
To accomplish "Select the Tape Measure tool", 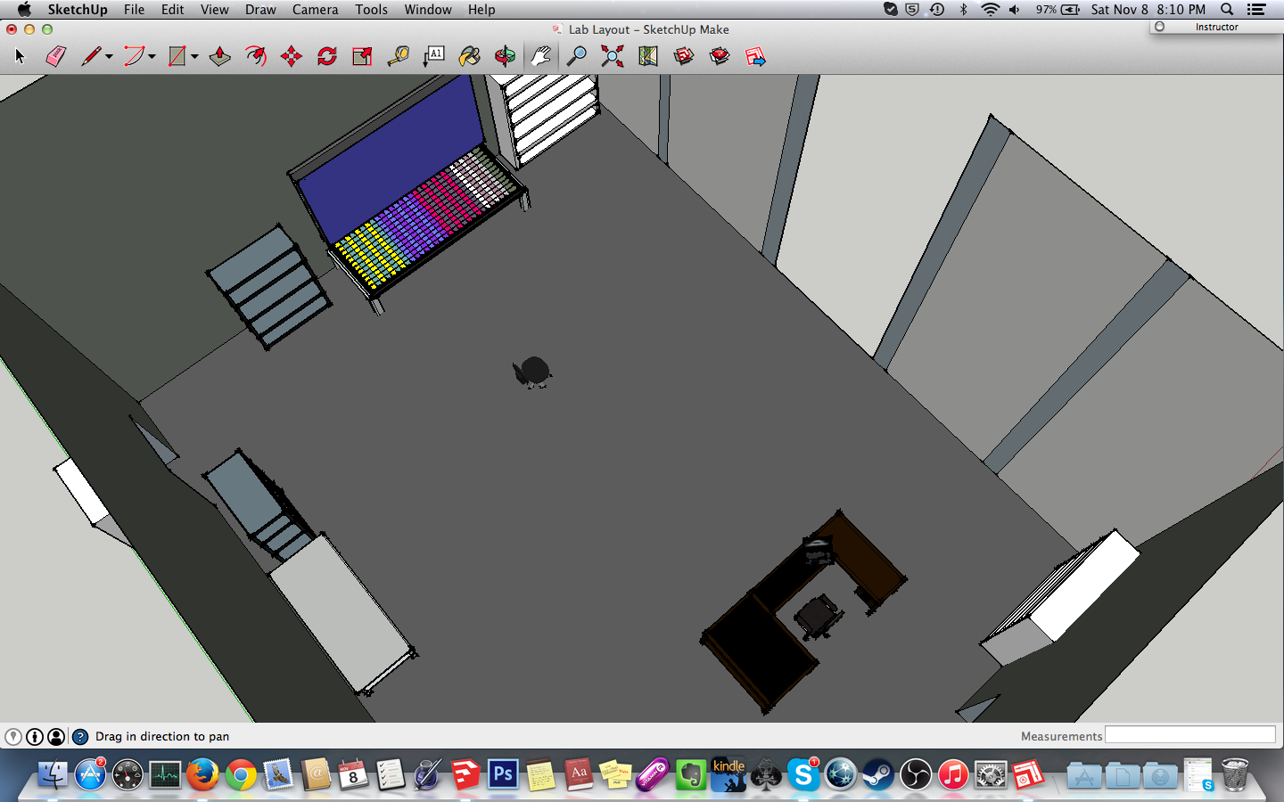I will pos(398,56).
